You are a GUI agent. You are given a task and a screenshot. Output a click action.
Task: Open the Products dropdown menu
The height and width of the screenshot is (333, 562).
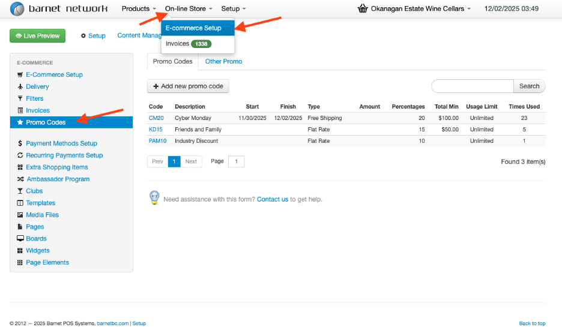pos(139,8)
